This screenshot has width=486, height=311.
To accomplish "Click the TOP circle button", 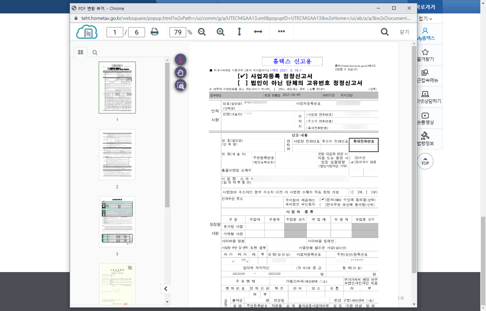I will click(425, 161).
